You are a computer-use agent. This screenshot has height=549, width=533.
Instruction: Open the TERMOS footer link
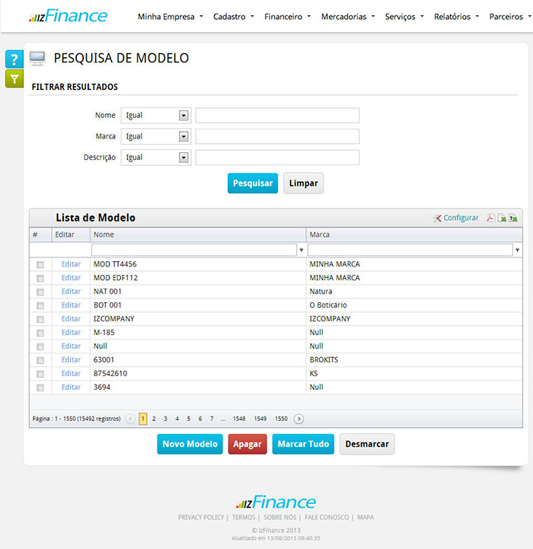pos(244,517)
